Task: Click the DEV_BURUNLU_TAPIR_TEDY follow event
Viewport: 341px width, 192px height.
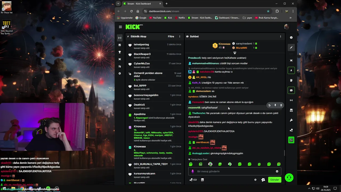Action: point(155,166)
